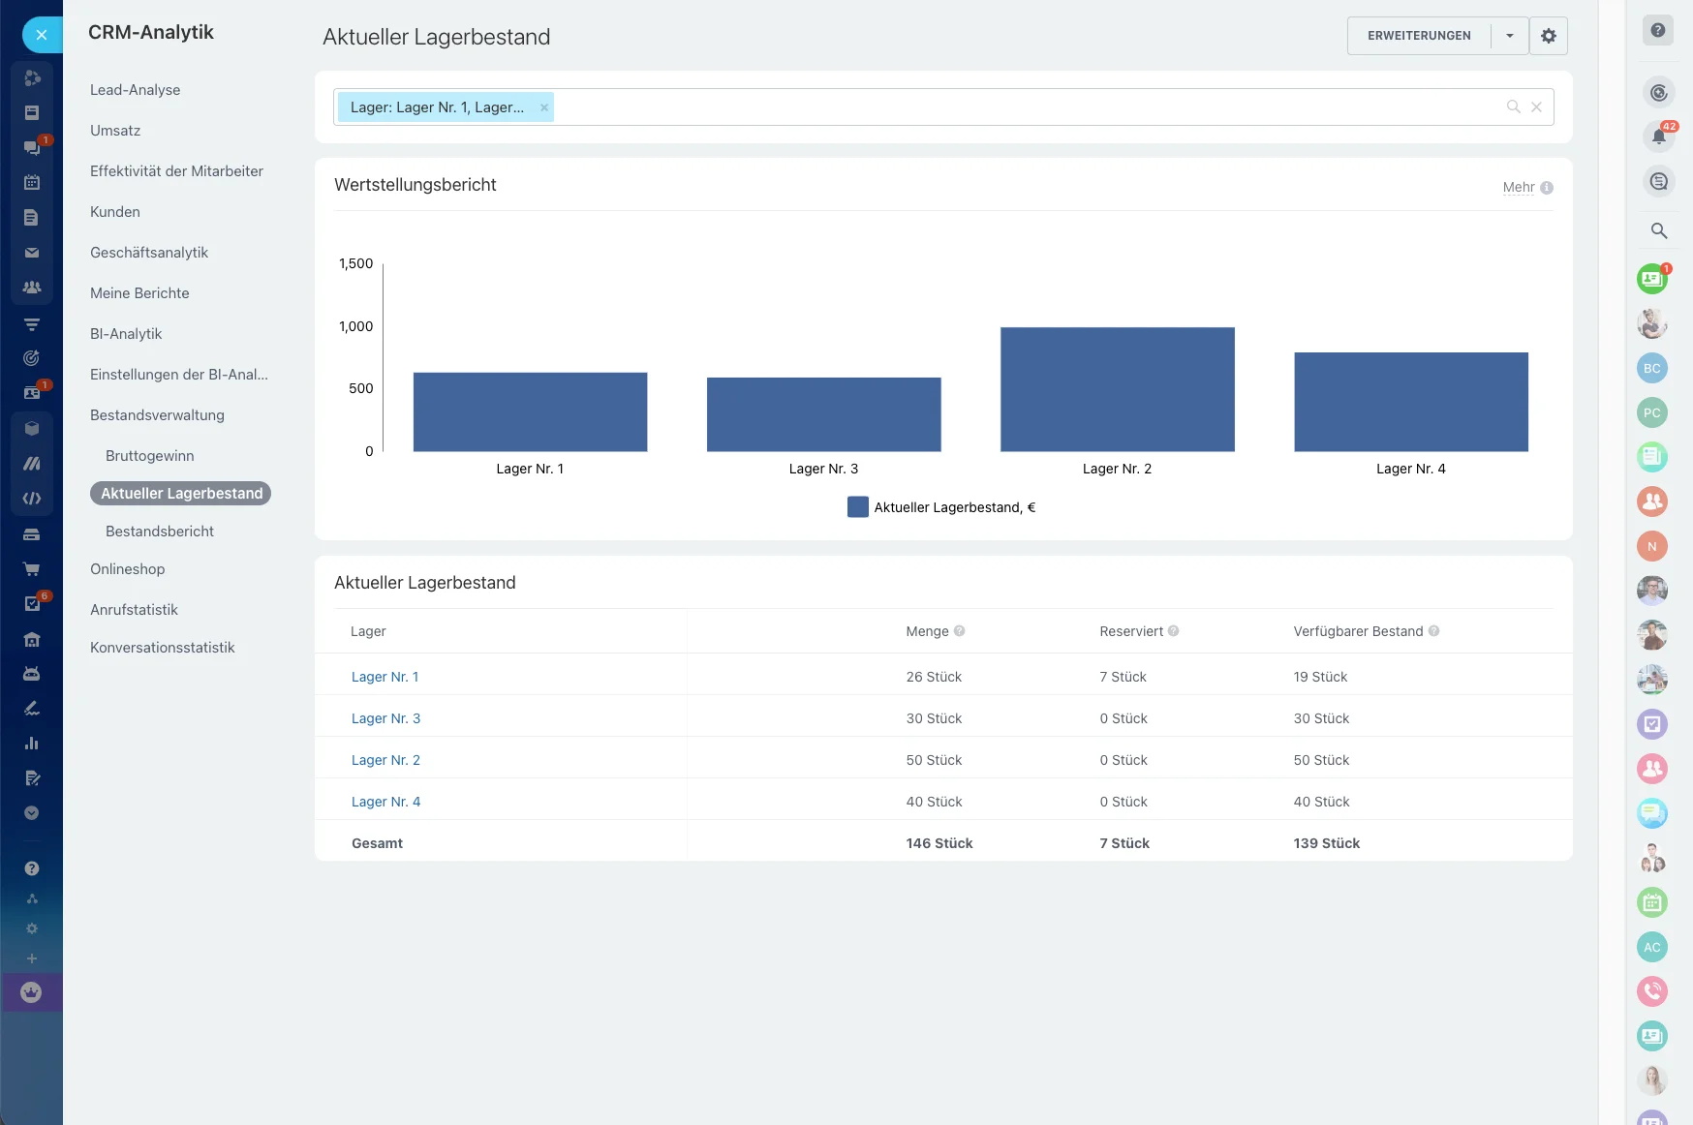The image size is (1693, 1125).
Task: Click the info icon beside Menge column
Action: click(x=959, y=631)
